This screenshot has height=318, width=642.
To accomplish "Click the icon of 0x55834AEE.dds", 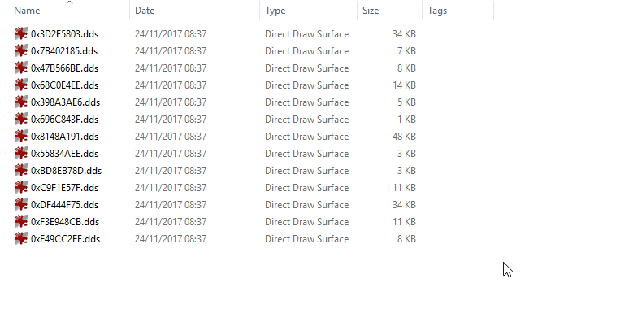I will point(21,153).
